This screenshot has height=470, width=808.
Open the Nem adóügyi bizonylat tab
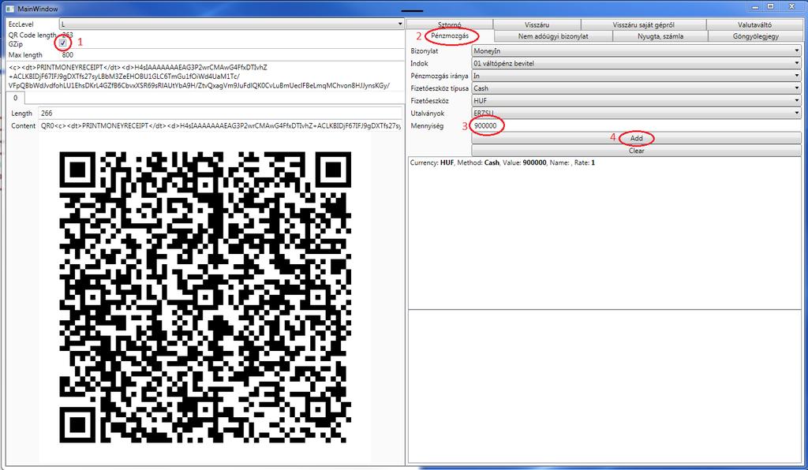(x=553, y=36)
